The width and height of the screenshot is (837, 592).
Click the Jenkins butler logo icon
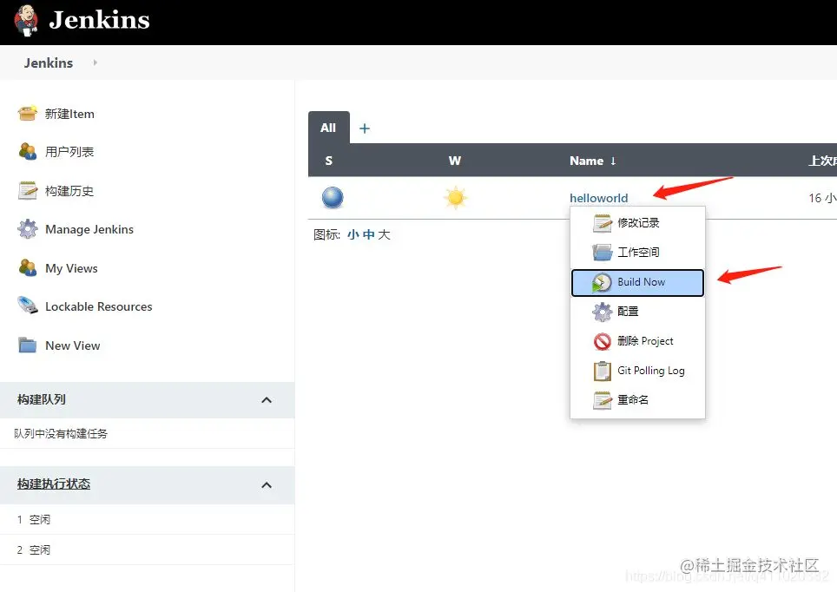click(26, 21)
